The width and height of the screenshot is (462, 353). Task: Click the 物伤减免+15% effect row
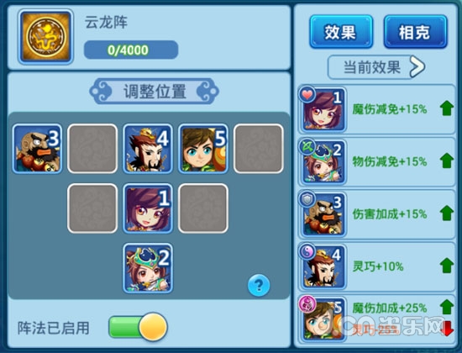pos(376,161)
